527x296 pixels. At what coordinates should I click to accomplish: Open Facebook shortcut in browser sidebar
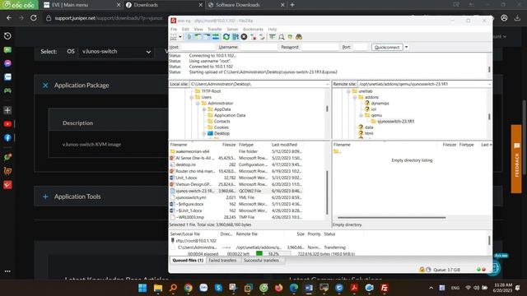pos(7,137)
